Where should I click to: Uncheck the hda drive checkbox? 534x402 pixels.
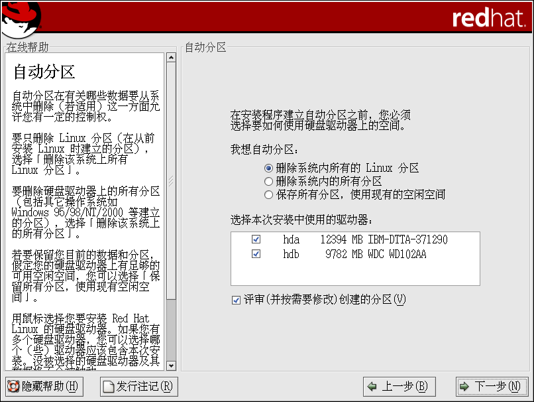pos(256,239)
